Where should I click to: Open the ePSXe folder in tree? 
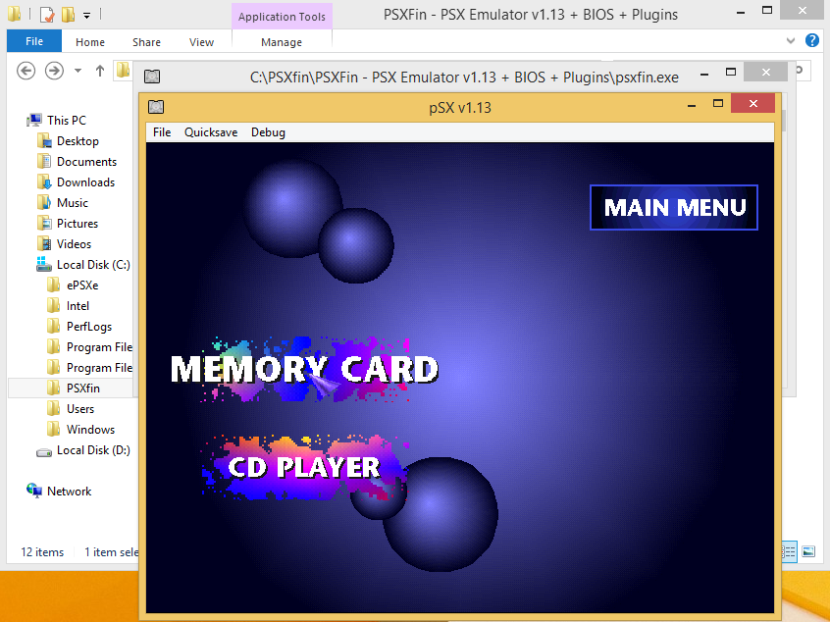pyautogui.click(x=82, y=285)
